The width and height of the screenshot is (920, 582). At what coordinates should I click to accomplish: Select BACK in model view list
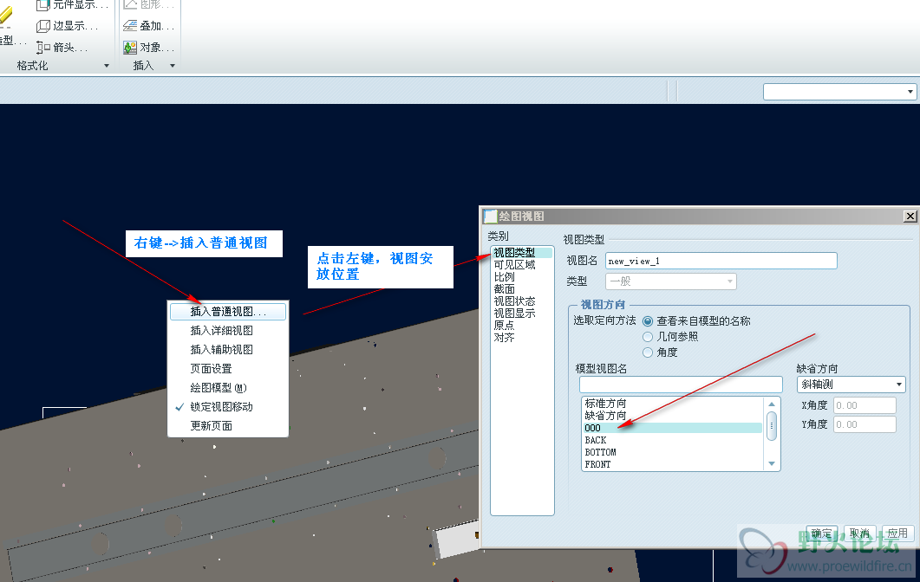[673, 440]
